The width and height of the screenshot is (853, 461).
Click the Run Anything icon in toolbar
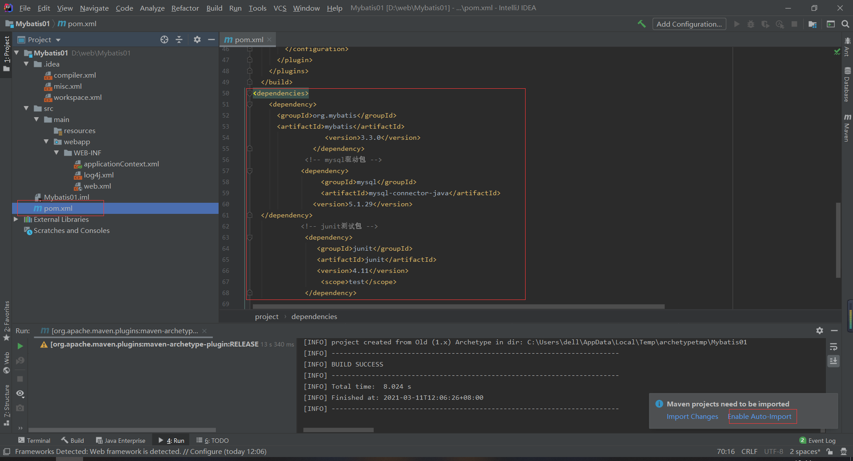(831, 24)
